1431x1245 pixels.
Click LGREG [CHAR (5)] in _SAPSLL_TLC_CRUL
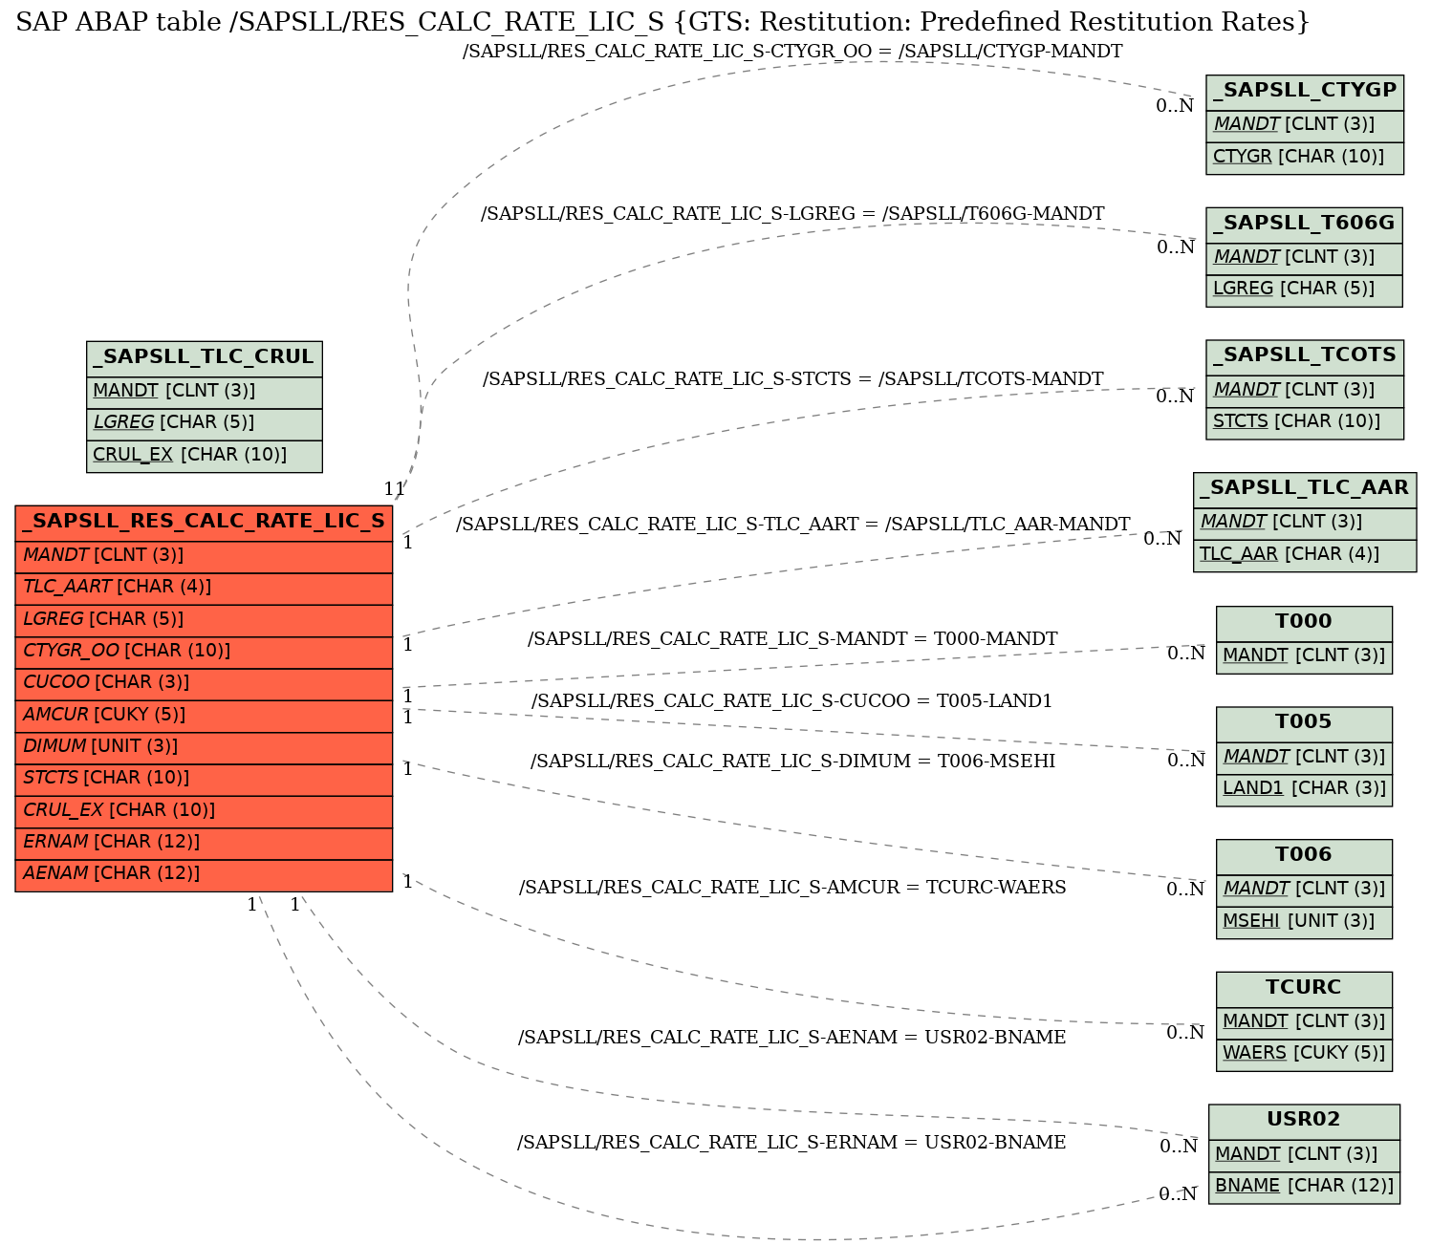(x=205, y=424)
